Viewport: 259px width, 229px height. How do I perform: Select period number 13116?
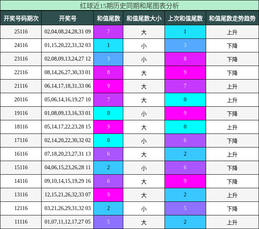(21, 194)
